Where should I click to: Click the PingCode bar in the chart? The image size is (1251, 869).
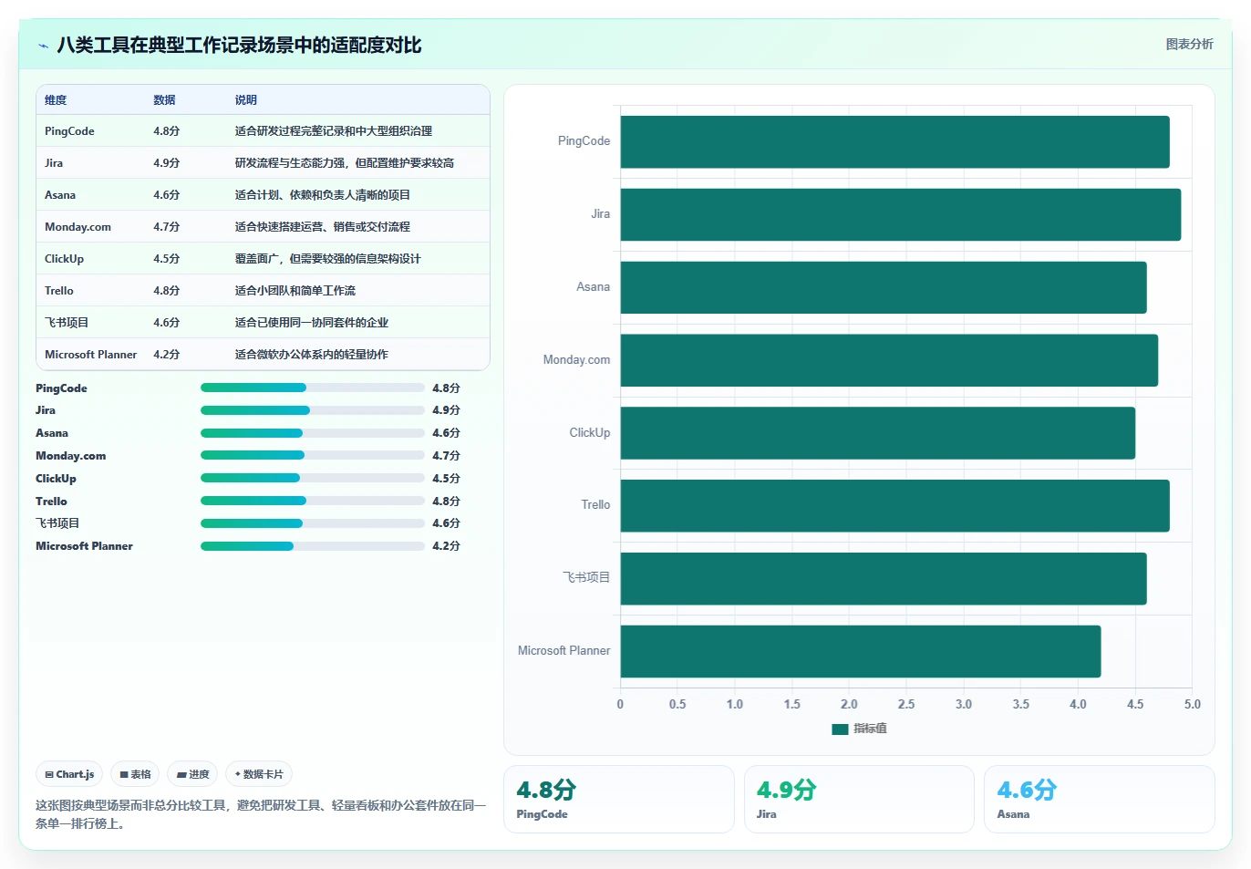pyautogui.click(x=894, y=141)
